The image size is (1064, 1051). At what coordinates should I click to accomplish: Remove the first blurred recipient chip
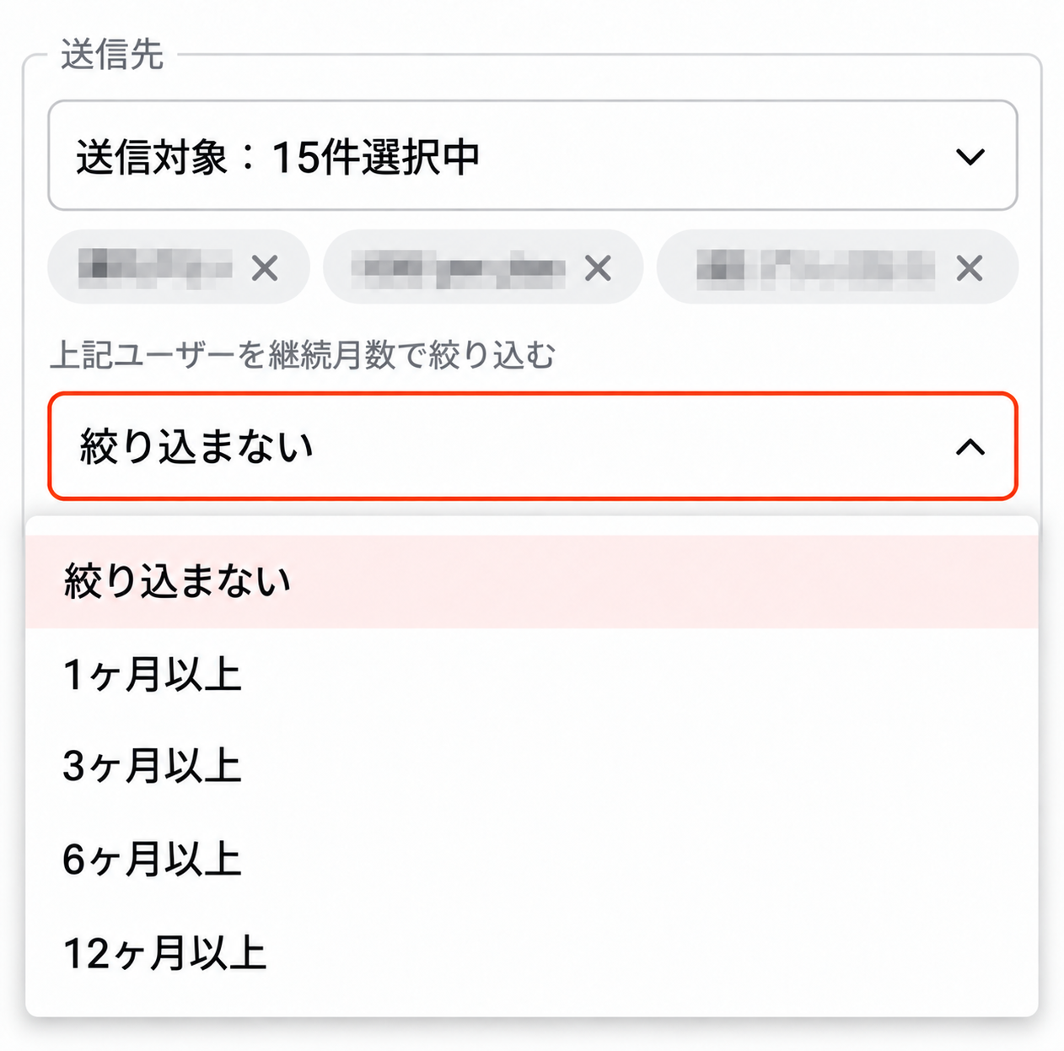pyautogui.click(x=265, y=269)
